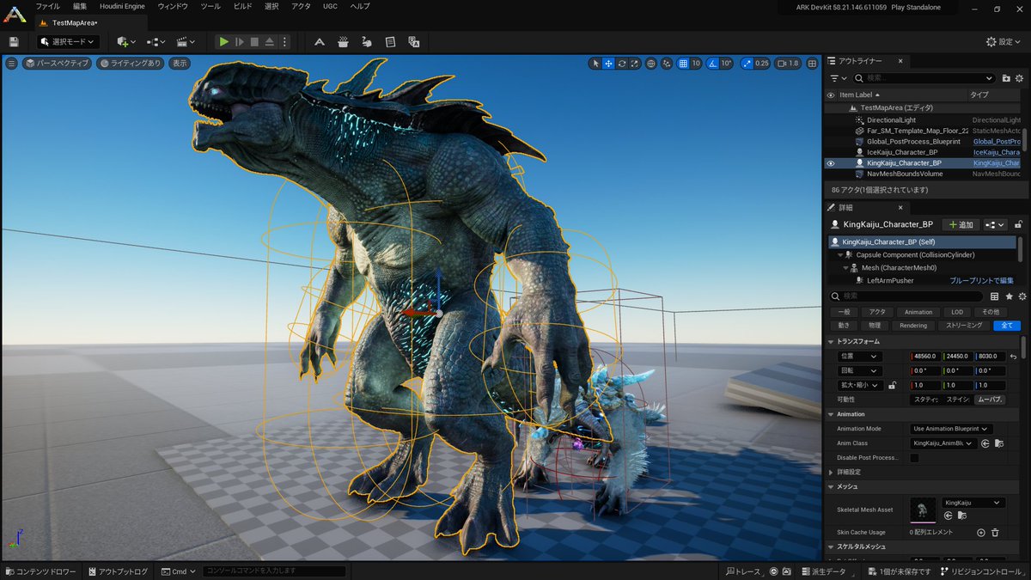Click the viewport layout maximize icon

pyautogui.click(x=812, y=63)
